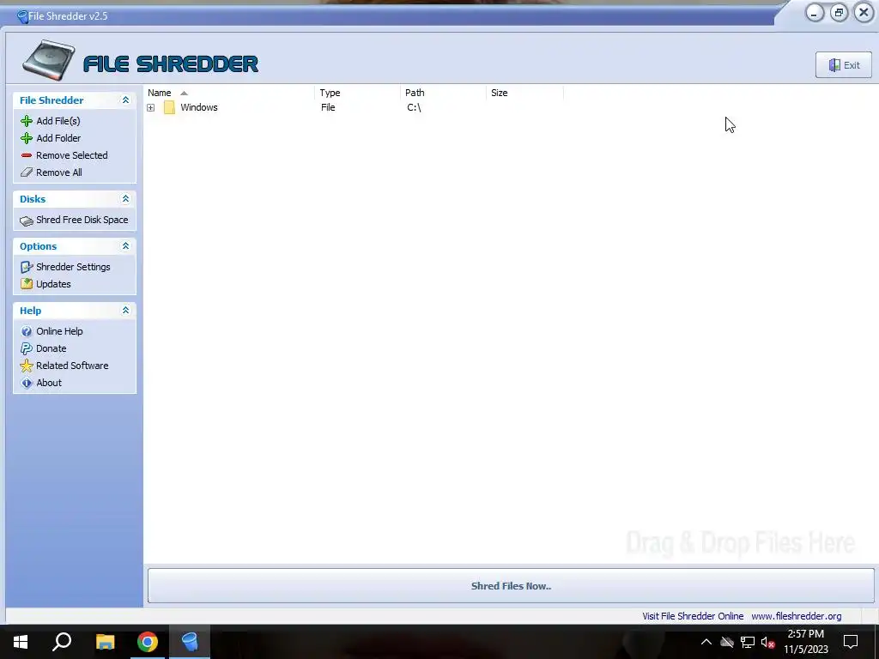Collapse the Options panel section

pos(125,246)
